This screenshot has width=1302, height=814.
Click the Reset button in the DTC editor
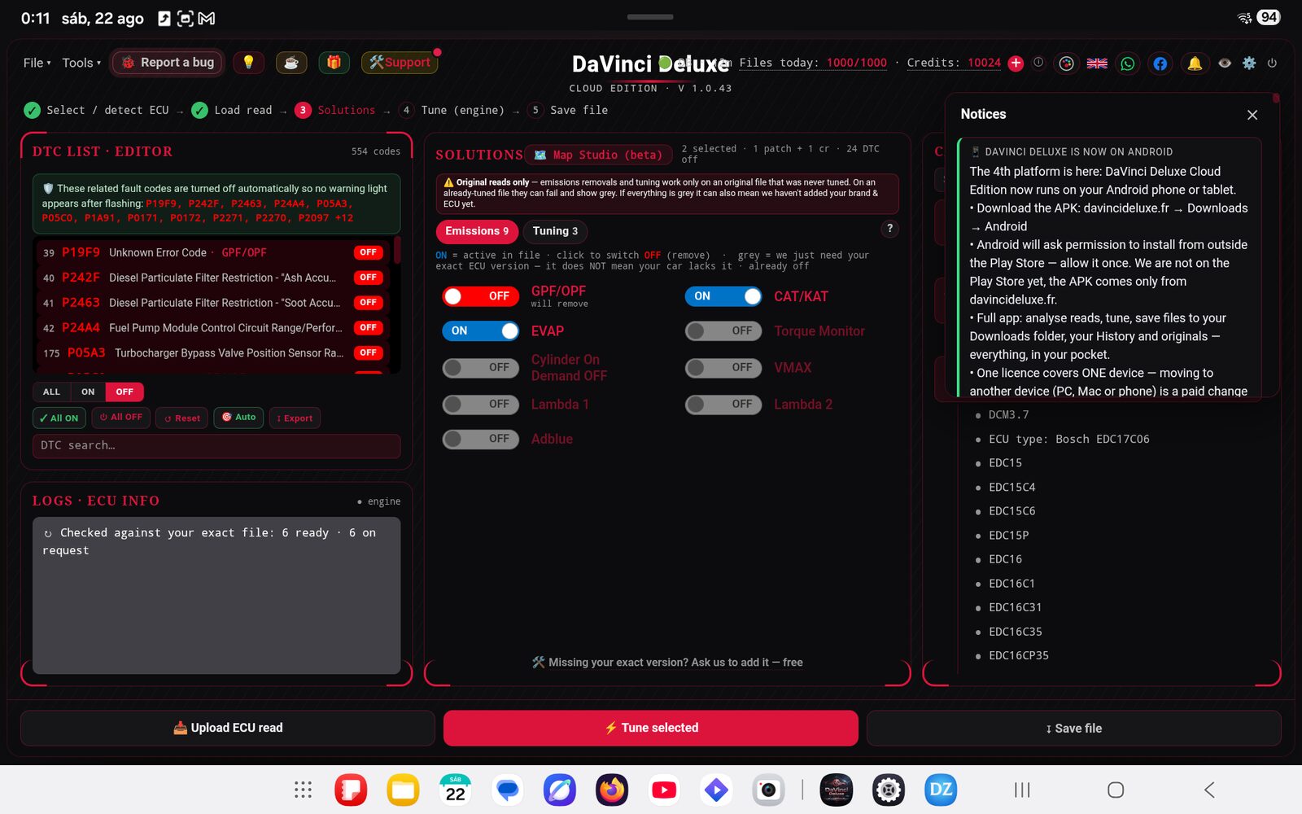coord(181,418)
